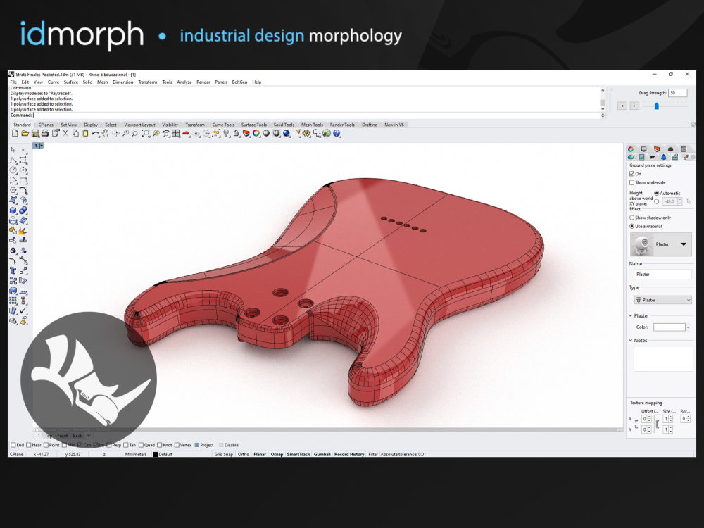Click the checkmark icon in sidebar
The height and width of the screenshot is (528, 704).
tap(23, 310)
